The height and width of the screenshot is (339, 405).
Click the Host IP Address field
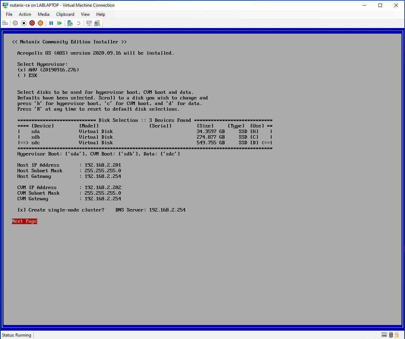[x=103, y=165]
